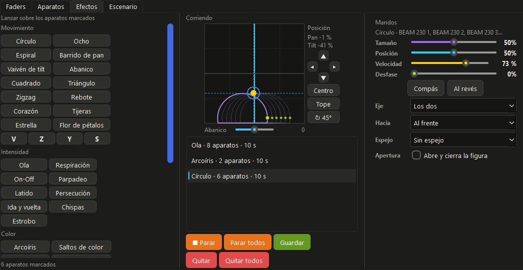Rotate the figure by 45°
This screenshot has width=523, height=270.
point(324,117)
